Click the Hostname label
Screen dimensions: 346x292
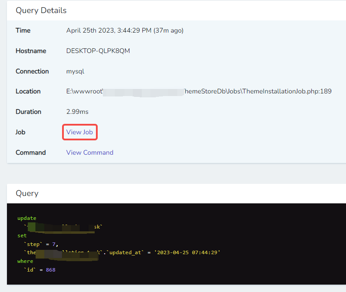(x=31, y=51)
